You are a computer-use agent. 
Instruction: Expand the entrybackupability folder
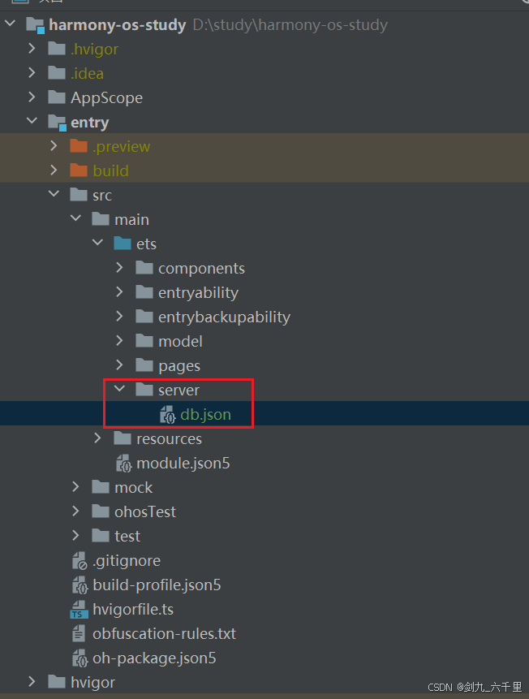tap(119, 316)
